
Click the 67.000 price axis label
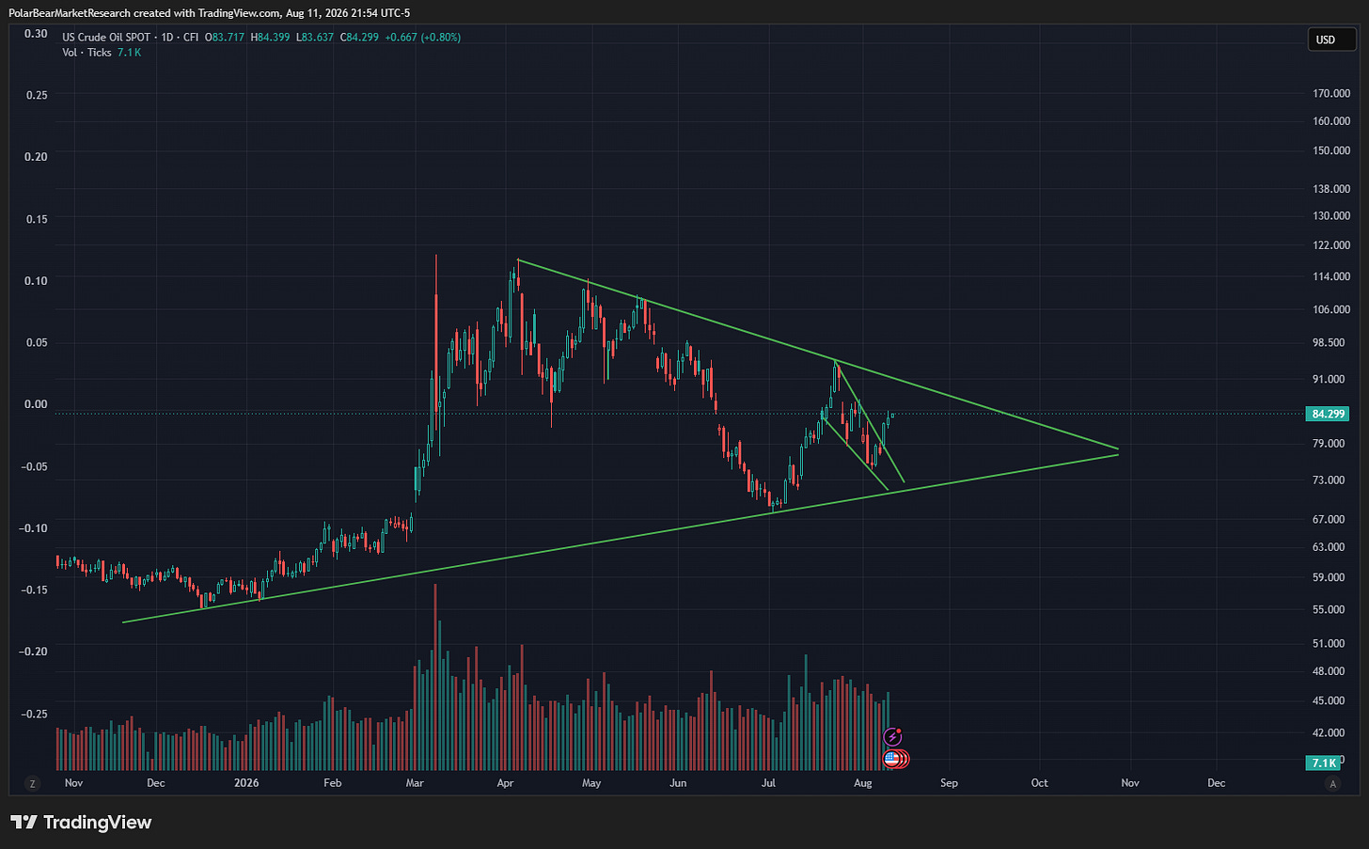(x=1330, y=519)
